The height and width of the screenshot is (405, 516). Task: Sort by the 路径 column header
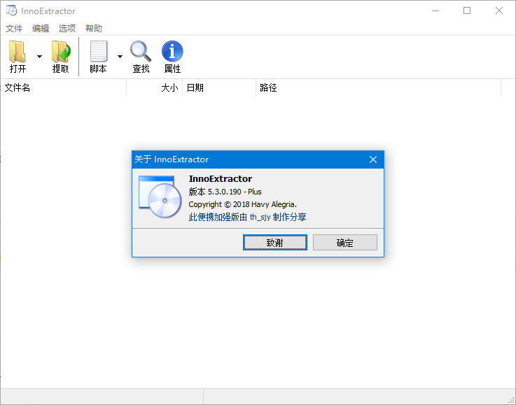pos(379,87)
